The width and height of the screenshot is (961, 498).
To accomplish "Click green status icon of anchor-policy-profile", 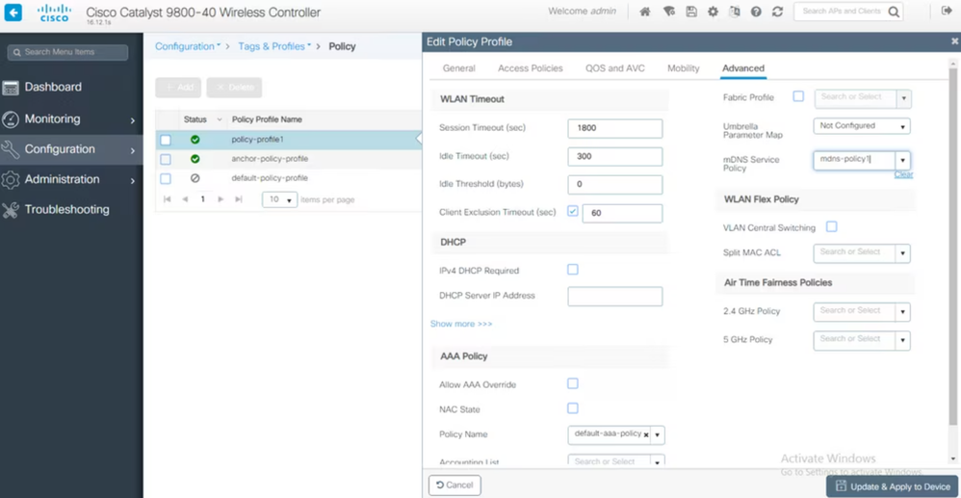I will [x=195, y=159].
